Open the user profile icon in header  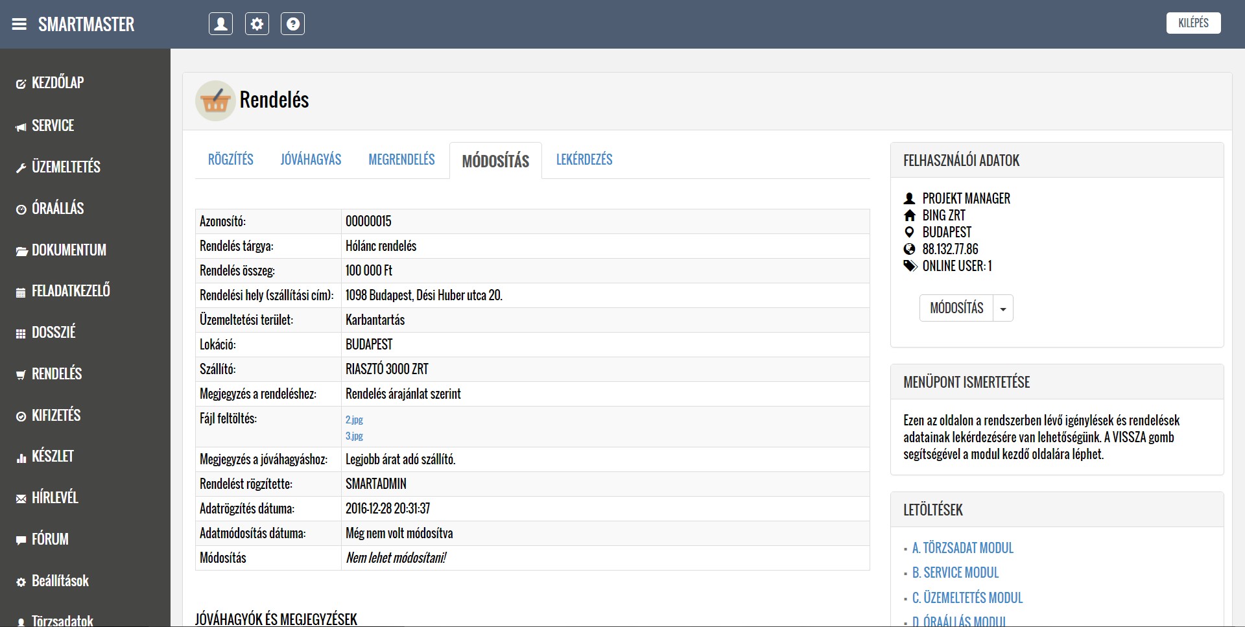click(220, 24)
